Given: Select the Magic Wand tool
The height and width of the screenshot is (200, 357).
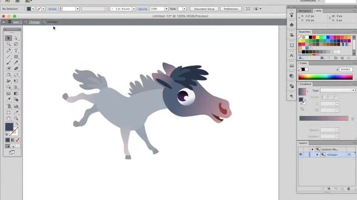Looking at the screenshot, I should point(8,44).
